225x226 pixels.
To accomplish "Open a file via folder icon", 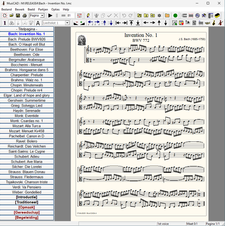I will (x=11, y=15).
